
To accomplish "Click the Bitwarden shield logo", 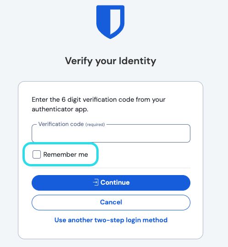I will (111, 22).
